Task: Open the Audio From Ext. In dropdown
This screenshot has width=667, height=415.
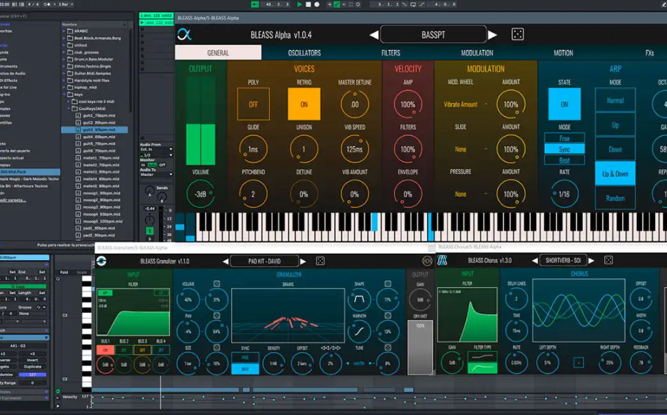Action: pos(156,149)
